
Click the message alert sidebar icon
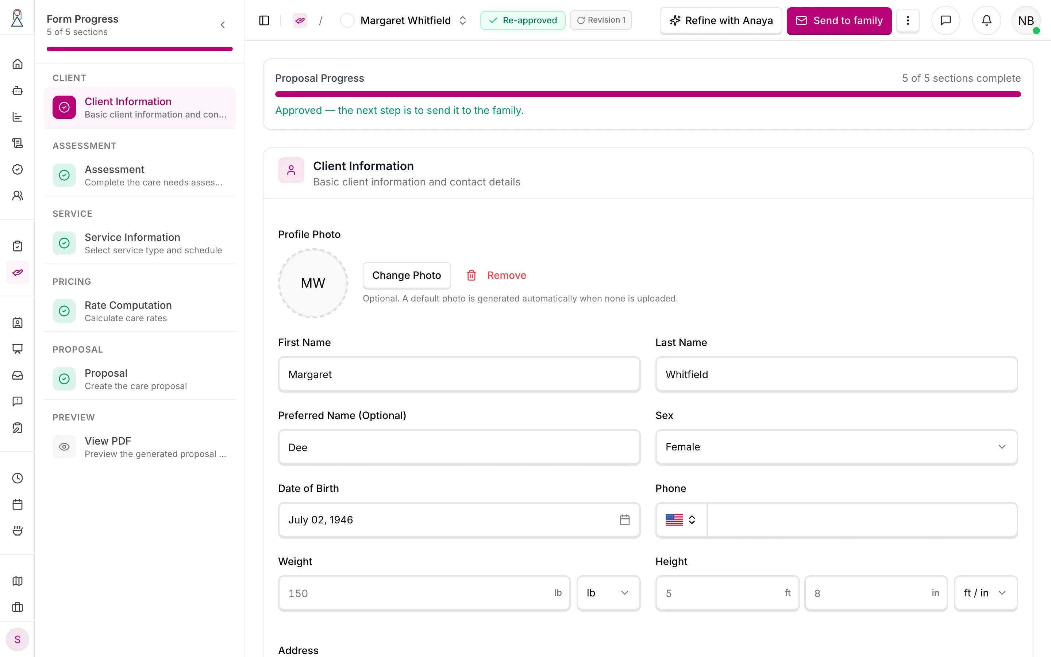(18, 401)
